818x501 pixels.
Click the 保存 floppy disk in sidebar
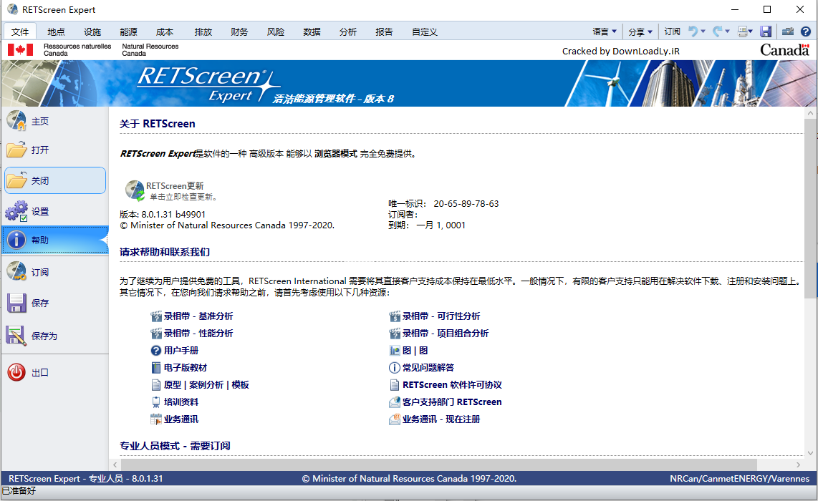(16, 303)
